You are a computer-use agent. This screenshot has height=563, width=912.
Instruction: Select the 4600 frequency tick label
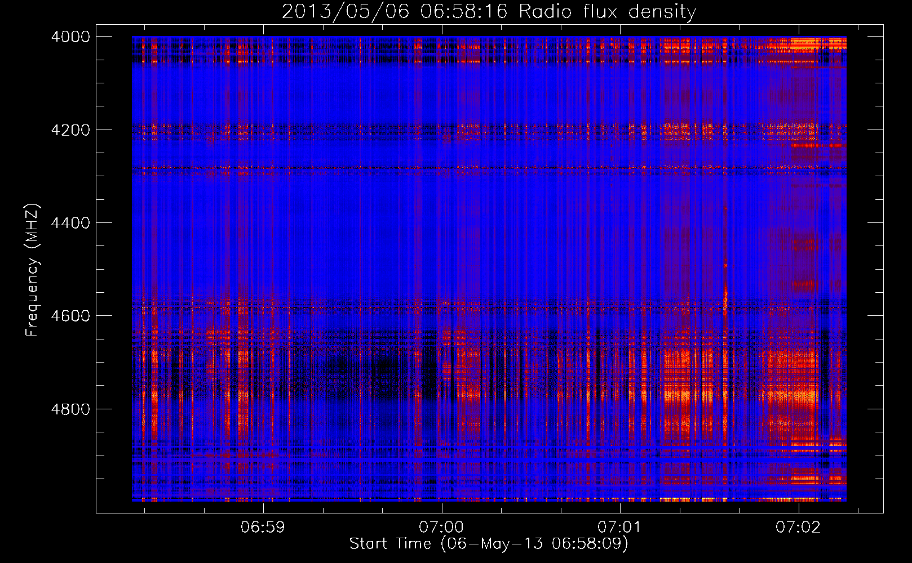click(x=70, y=316)
